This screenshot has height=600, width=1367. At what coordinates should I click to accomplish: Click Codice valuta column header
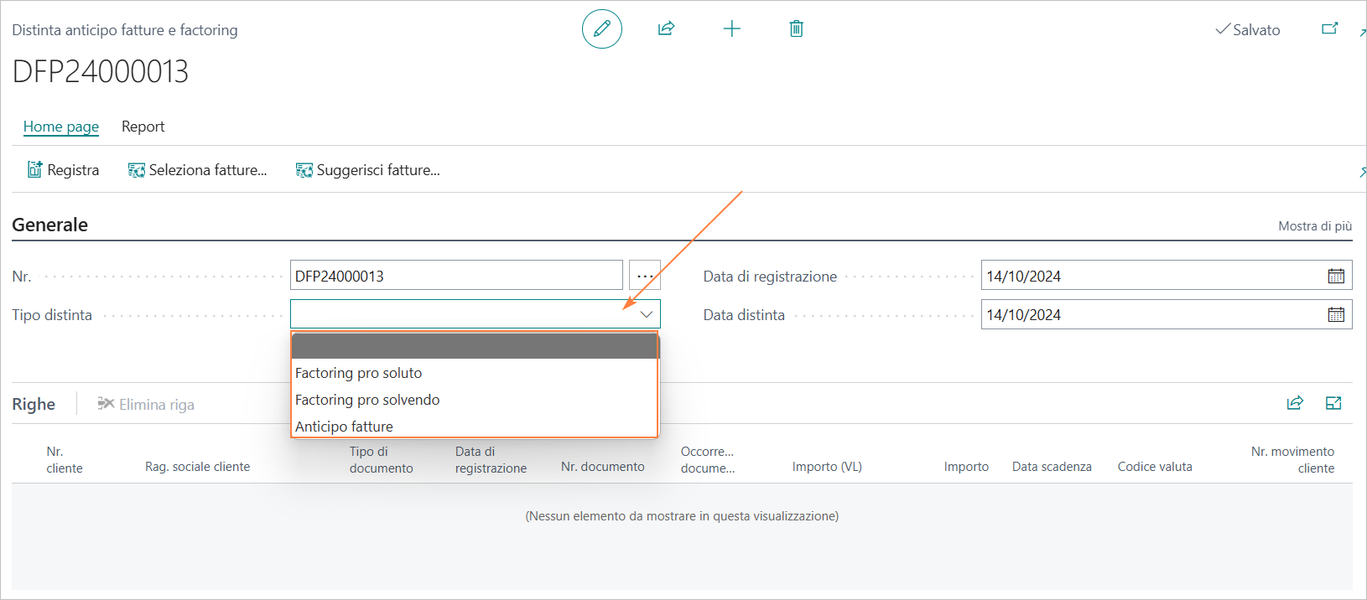(1155, 467)
